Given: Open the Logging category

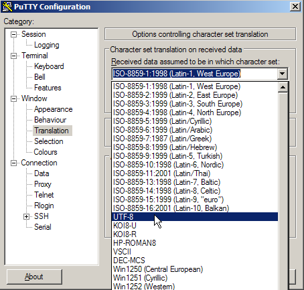Looking at the screenshot, I should coord(47,45).
